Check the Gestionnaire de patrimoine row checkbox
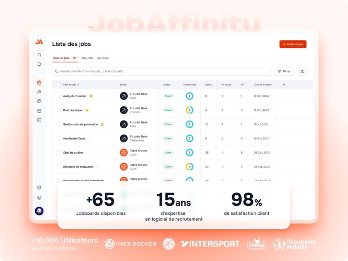Viewport: 348px width, 261px height. pyautogui.click(x=58, y=124)
